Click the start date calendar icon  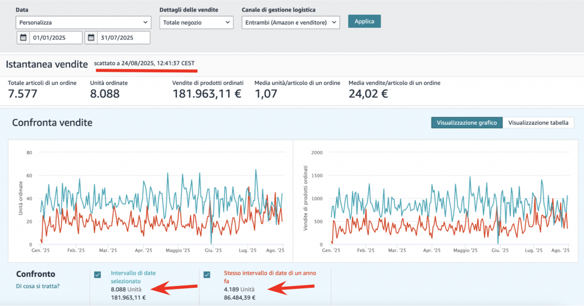point(23,38)
